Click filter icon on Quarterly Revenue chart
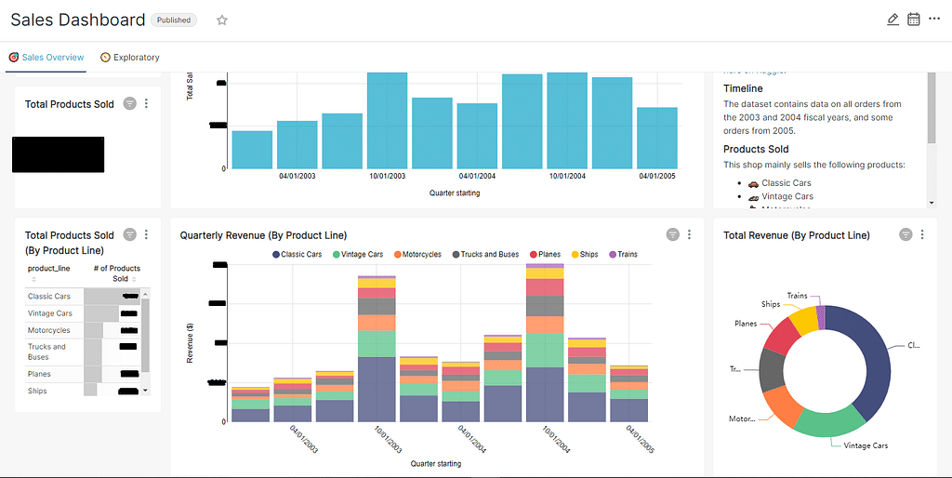Screen dimensions: 952x478 point(672,234)
